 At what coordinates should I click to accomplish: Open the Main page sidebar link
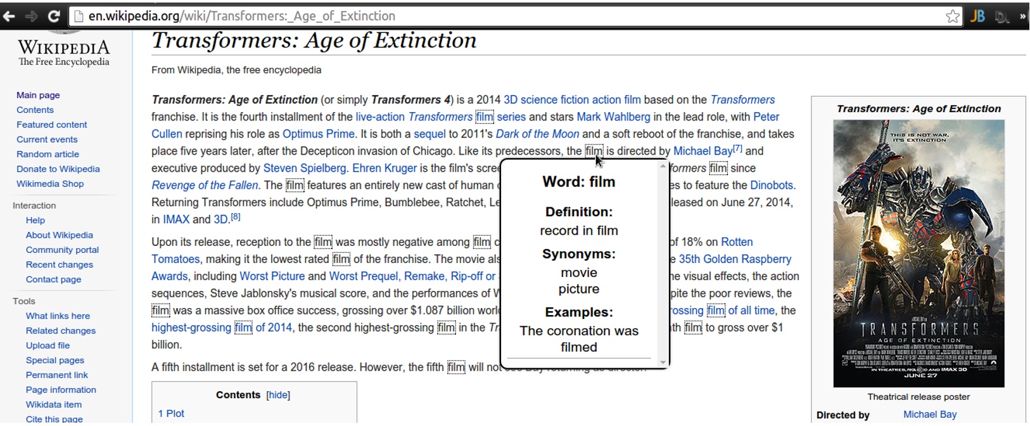click(x=38, y=95)
